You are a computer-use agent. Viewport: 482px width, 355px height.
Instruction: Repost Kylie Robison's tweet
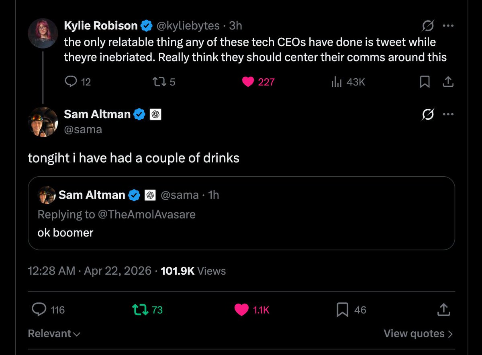[157, 82]
